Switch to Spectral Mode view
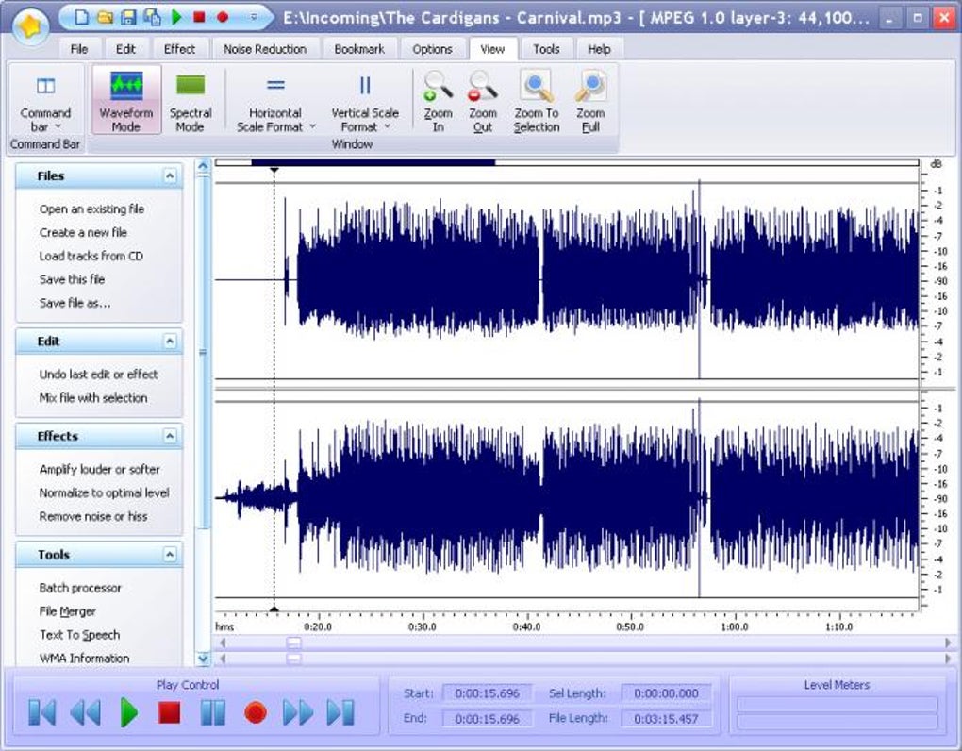 191,100
